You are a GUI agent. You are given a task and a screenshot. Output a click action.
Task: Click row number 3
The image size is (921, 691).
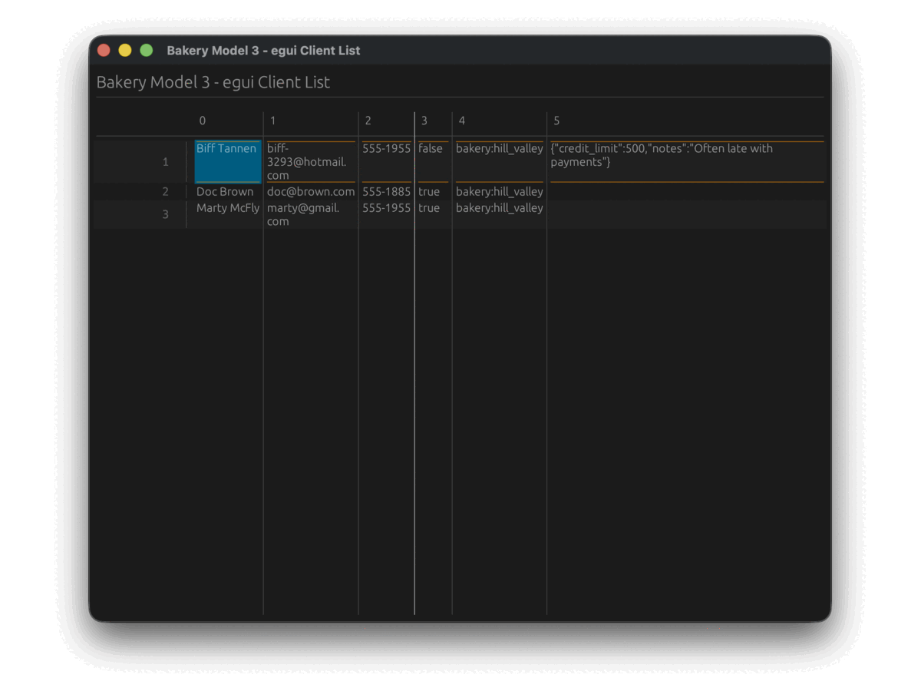165,214
